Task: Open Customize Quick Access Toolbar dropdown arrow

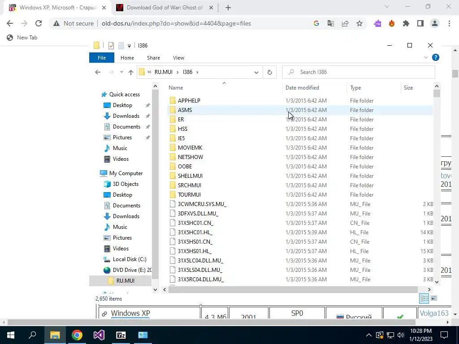Action: tap(129, 46)
